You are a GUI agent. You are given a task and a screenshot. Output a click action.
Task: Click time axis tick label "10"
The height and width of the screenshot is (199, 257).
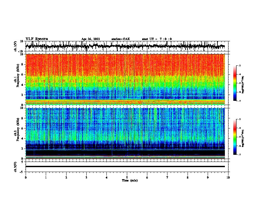pyautogui.click(x=228, y=178)
